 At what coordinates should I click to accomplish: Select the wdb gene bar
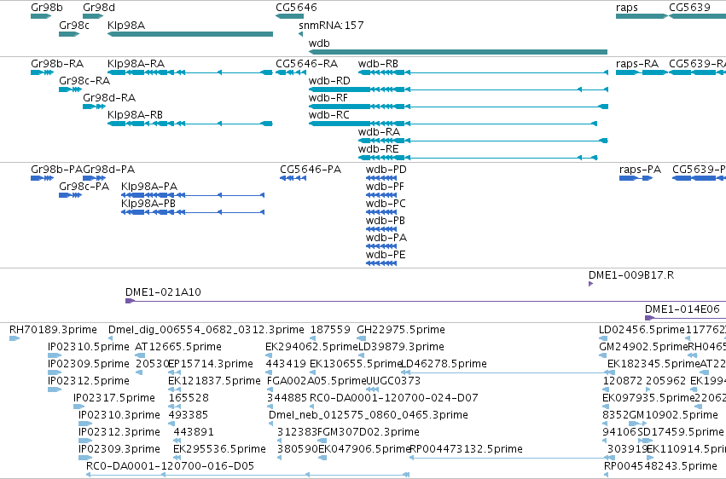[458, 52]
